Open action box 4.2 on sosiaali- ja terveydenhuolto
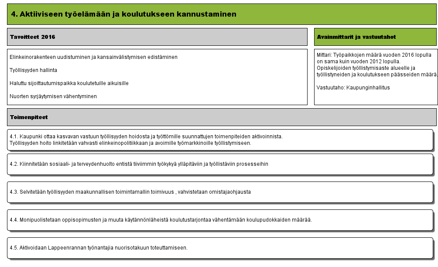 point(220,164)
